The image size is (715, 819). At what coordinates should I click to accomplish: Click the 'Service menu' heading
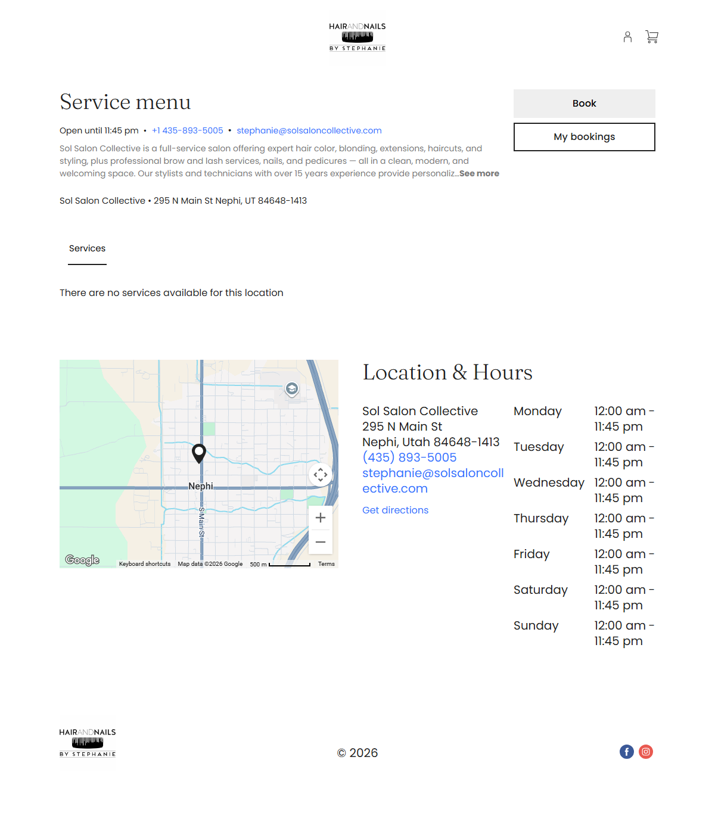point(125,102)
